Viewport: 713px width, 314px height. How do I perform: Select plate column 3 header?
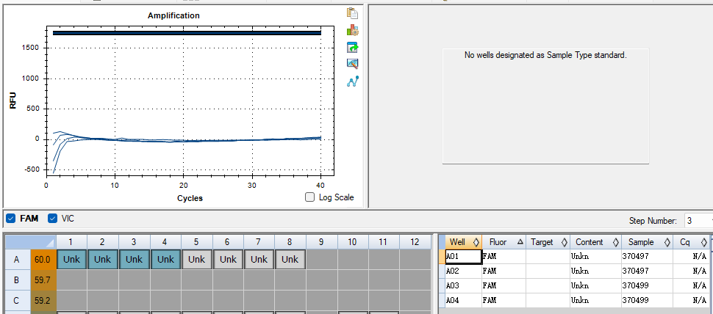[134, 242]
